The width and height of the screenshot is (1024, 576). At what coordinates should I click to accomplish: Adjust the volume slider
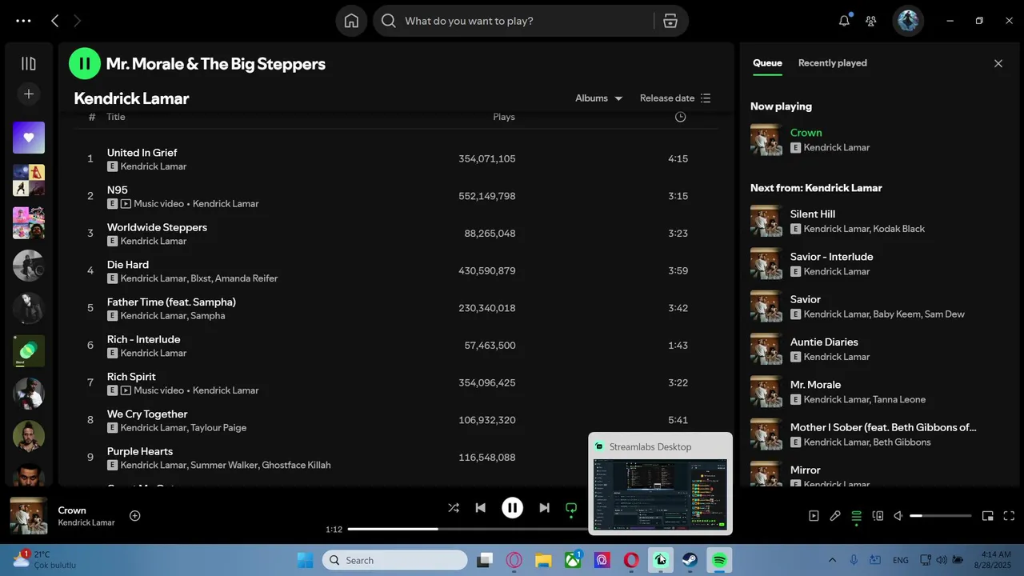tap(941, 516)
